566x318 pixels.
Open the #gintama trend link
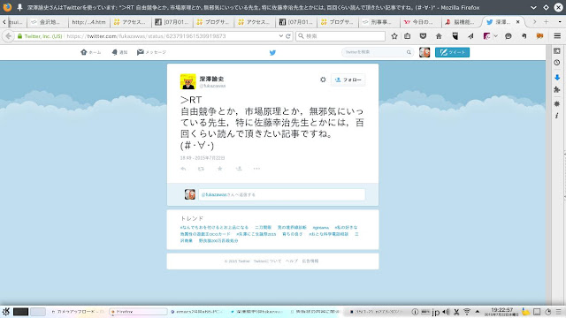pyautogui.click(x=320, y=228)
